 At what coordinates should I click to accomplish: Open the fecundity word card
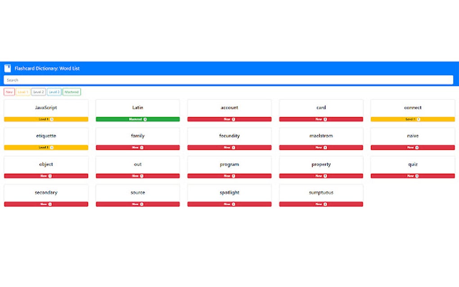[x=229, y=139]
